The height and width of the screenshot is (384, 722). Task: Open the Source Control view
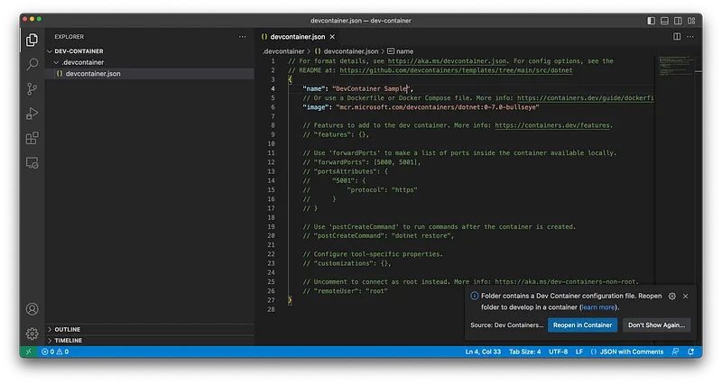[x=32, y=88]
